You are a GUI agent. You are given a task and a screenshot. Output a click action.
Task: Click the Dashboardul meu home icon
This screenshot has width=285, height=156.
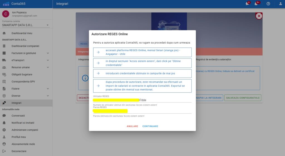coord(4,33)
